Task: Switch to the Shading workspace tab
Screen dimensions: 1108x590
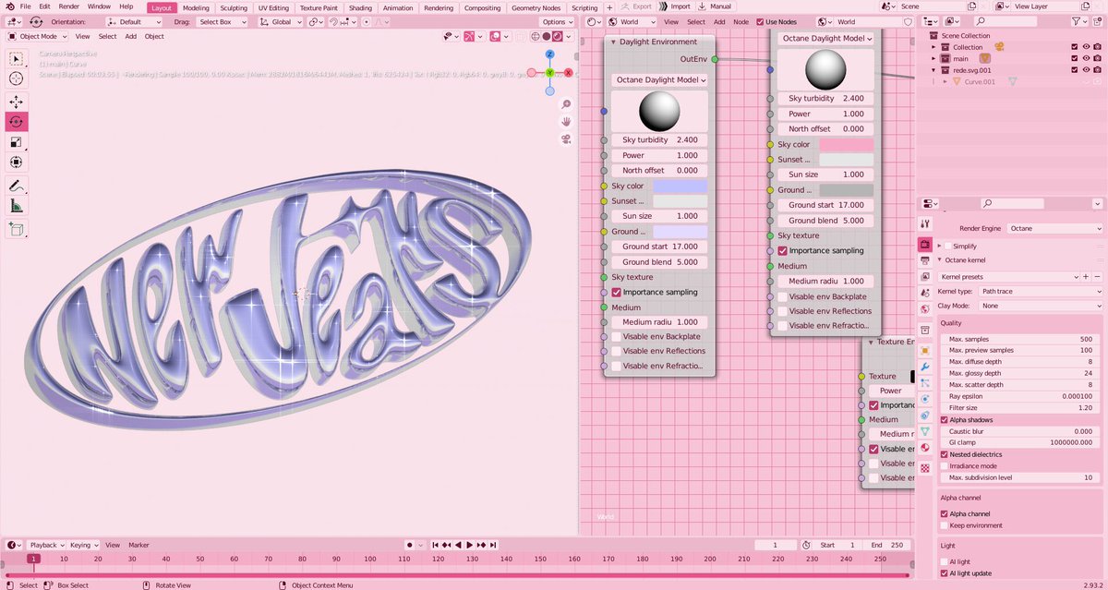Action: click(360, 7)
